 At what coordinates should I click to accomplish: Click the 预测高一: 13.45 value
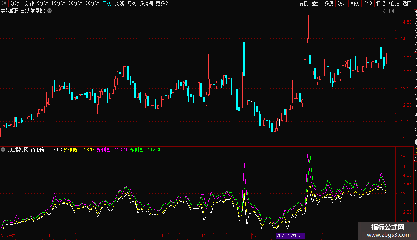tap(113, 150)
